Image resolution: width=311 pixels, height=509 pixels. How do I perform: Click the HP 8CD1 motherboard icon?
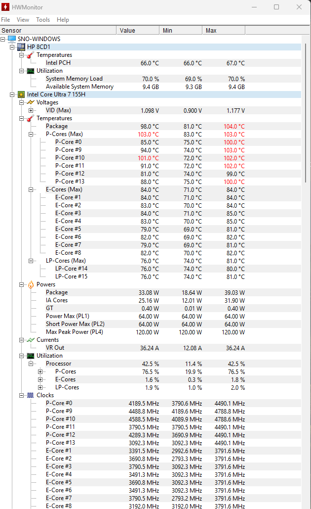(x=21, y=46)
